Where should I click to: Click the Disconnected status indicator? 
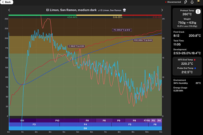coord(173,2)
